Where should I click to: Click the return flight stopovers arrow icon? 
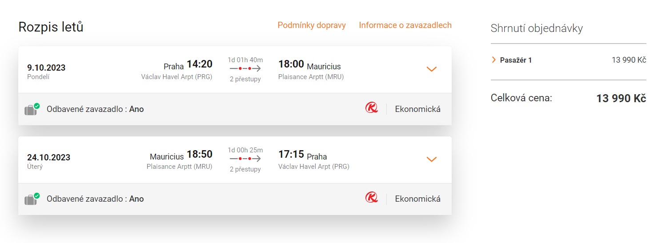245,159
